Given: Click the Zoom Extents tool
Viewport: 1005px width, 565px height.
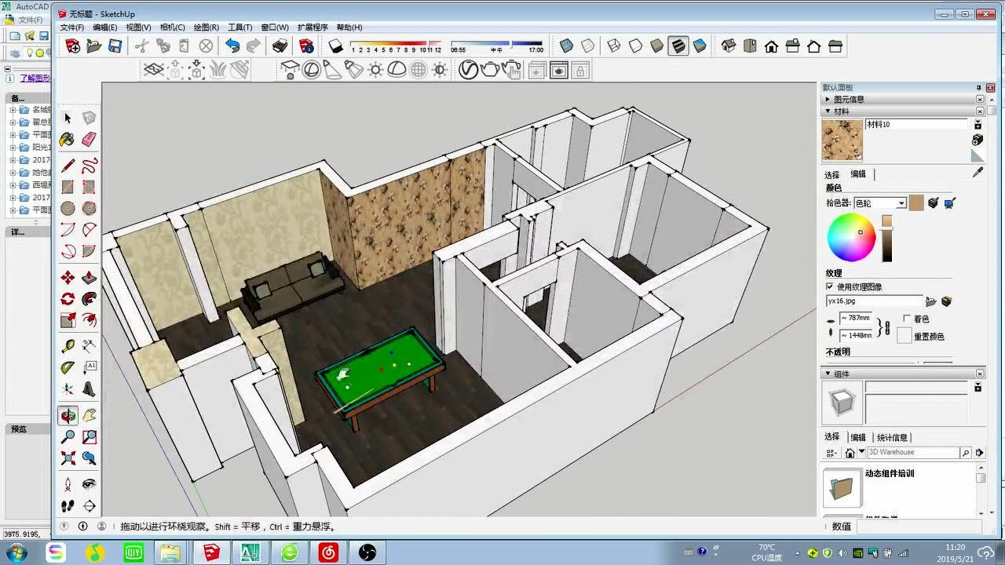Looking at the screenshot, I should (68, 458).
